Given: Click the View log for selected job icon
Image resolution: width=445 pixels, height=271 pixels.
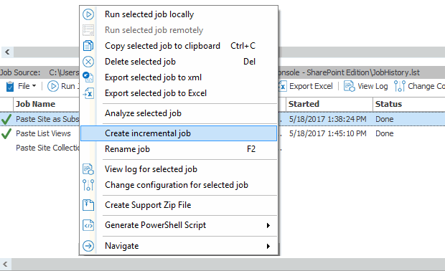Looking at the screenshot, I should pyautogui.click(x=88, y=169).
